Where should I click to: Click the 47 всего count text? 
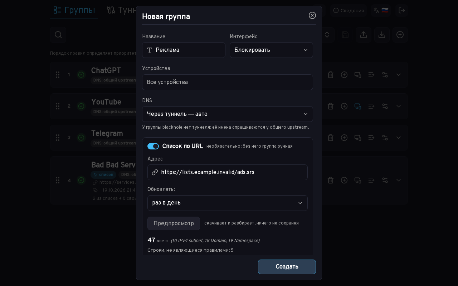(x=157, y=240)
